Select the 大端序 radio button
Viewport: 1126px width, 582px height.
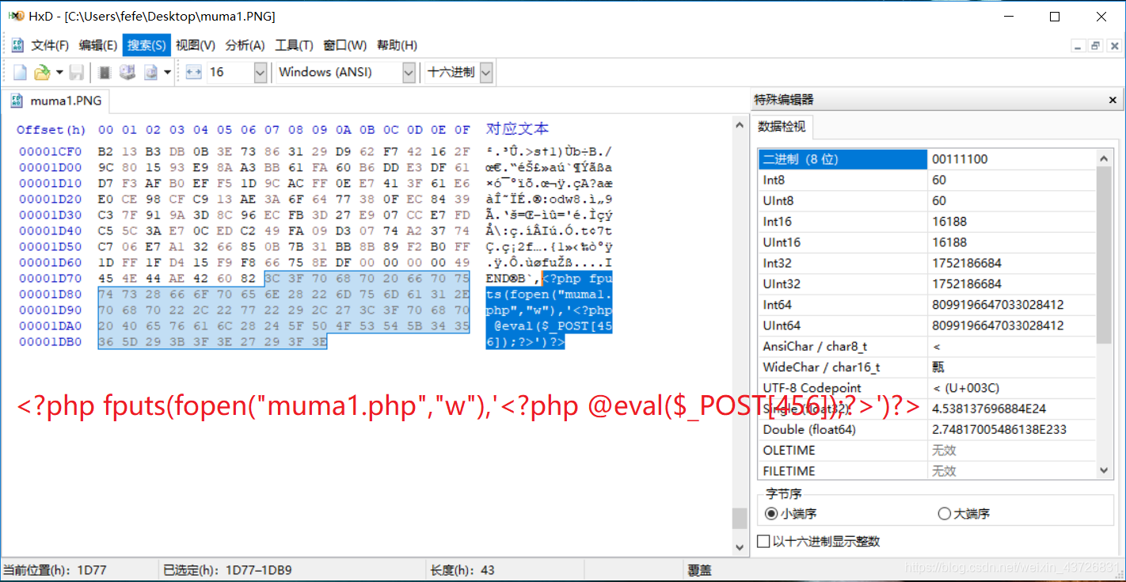944,513
